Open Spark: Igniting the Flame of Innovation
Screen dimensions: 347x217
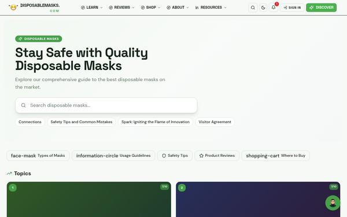pyautogui.click(x=156, y=122)
